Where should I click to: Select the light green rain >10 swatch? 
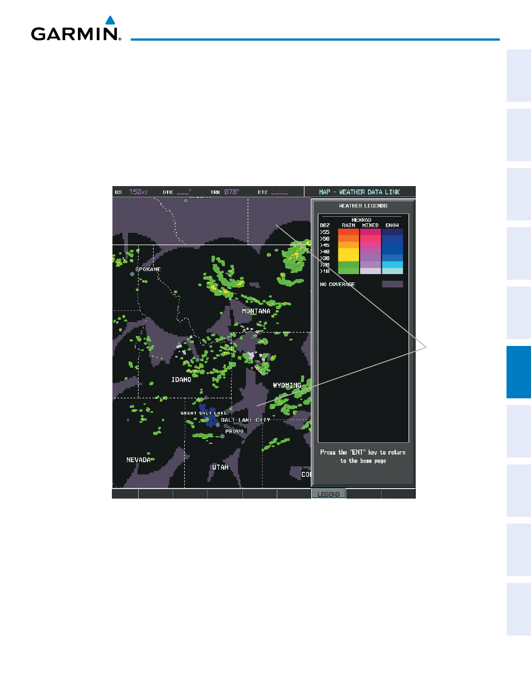(348, 271)
